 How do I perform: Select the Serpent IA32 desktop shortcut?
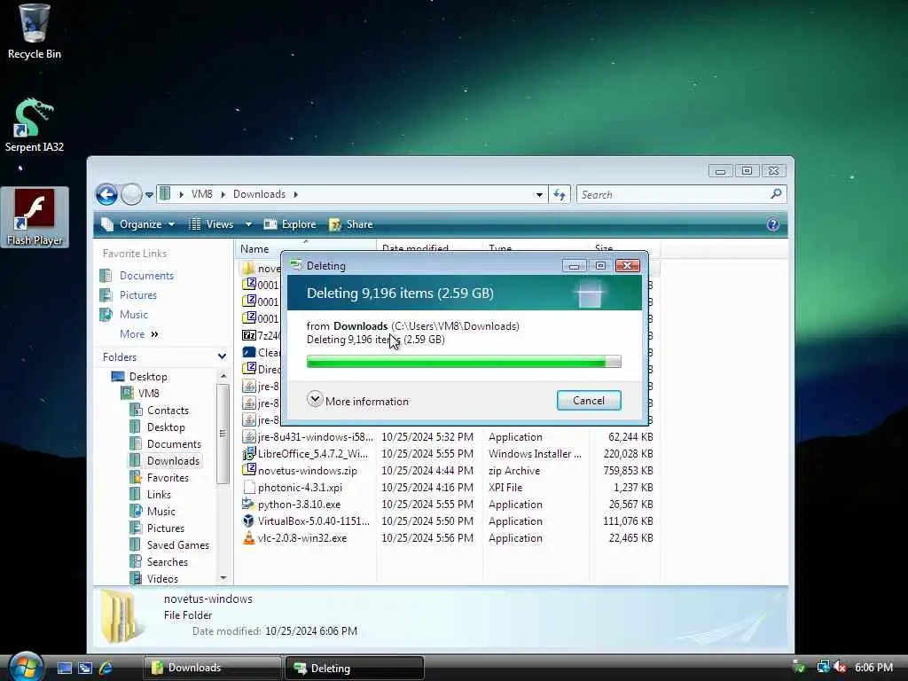coord(34,125)
